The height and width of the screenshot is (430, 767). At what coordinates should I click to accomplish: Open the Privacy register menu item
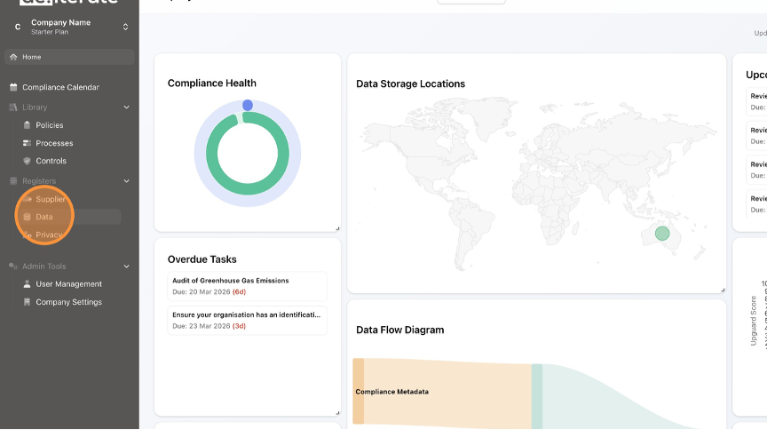[49, 235]
